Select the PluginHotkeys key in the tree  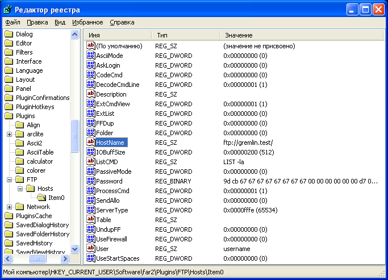(x=35, y=107)
